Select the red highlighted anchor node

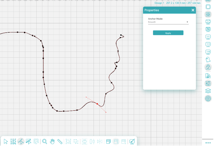tap(97, 104)
